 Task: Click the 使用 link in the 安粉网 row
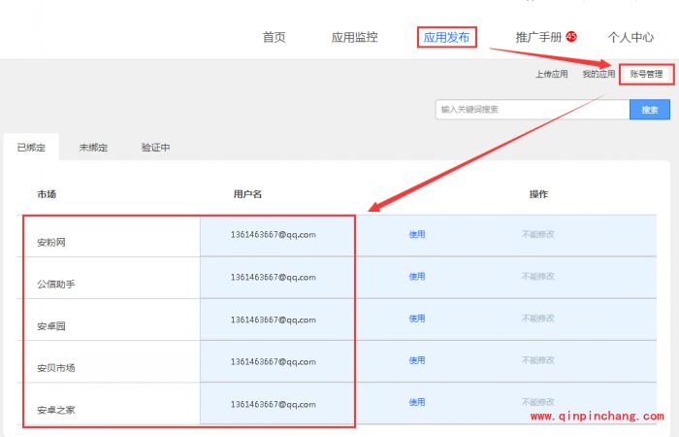[x=417, y=235]
